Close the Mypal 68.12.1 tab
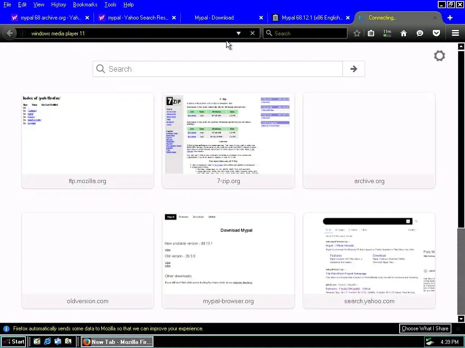Image resolution: width=465 pixels, height=348 pixels. click(x=348, y=18)
